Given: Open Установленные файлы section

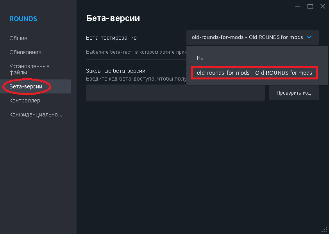Looking at the screenshot, I should coord(29,69).
